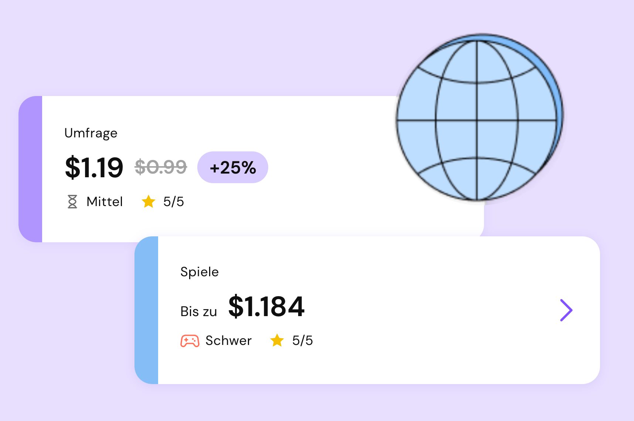The height and width of the screenshot is (421, 634).
Task: Click the crossed-out $0.99 price
Action: [161, 167]
